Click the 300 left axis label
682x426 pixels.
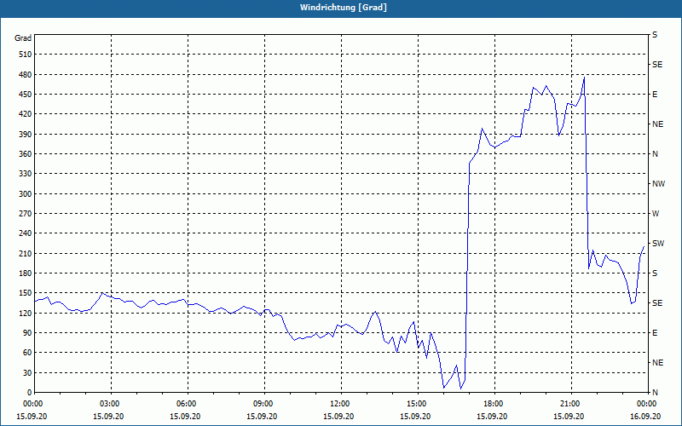pos(26,194)
